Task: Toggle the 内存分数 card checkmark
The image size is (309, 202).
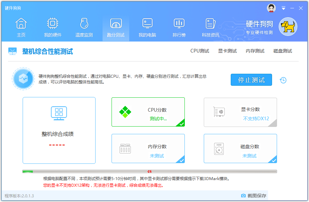Action: [181, 160]
